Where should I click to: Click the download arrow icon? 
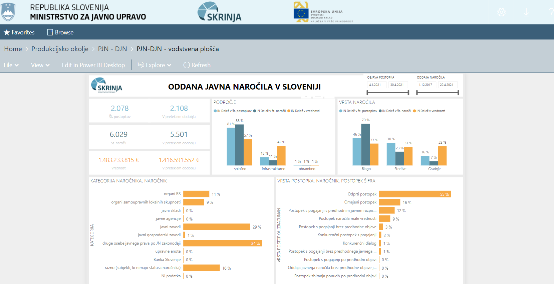pos(526,12)
